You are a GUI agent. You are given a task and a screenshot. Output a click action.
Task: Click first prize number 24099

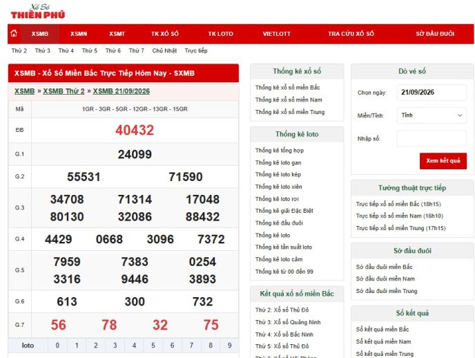pos(135,155)
